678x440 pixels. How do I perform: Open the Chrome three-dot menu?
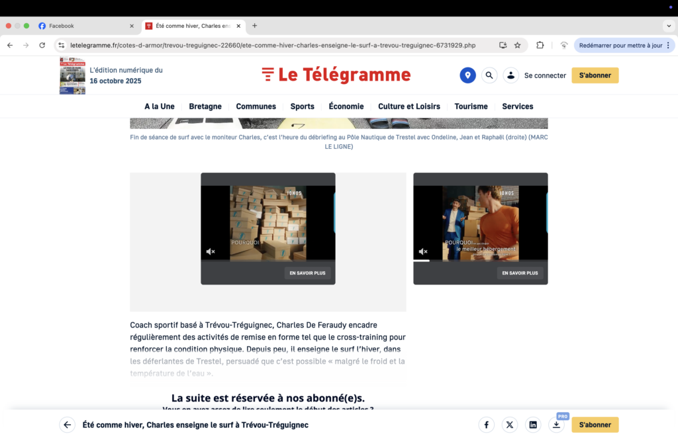[668, 45]
